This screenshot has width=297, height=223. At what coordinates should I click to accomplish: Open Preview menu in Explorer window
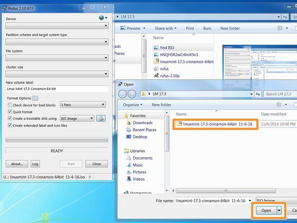point(132,28)
